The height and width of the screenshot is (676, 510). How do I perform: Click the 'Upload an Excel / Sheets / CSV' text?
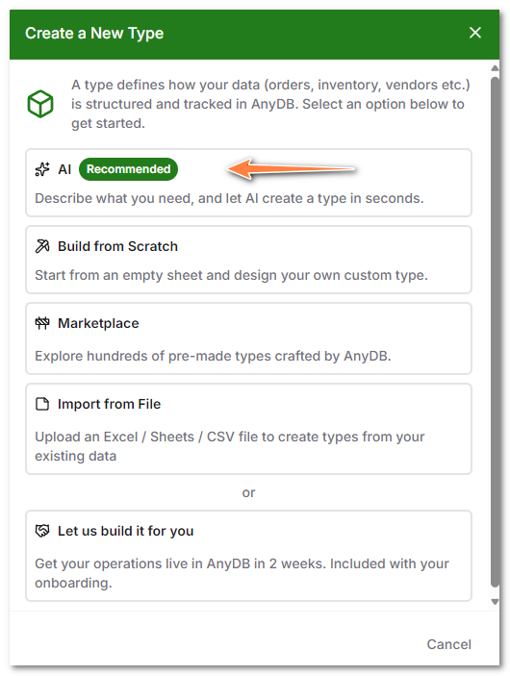230,446
